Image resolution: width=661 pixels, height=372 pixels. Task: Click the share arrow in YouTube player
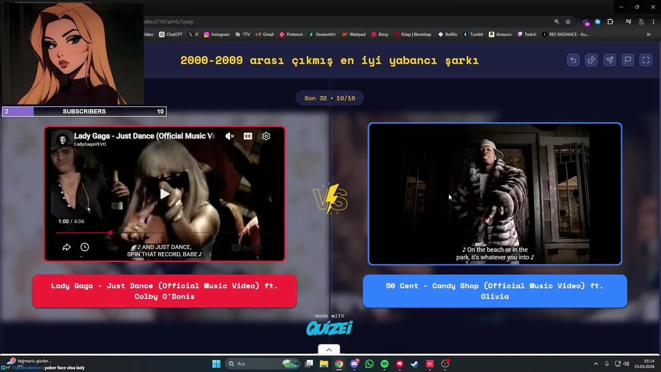(67, 247)
